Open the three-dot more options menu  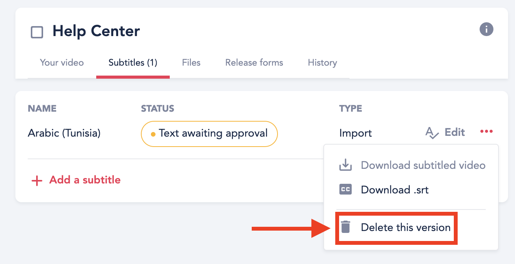(x=487, y=132)
